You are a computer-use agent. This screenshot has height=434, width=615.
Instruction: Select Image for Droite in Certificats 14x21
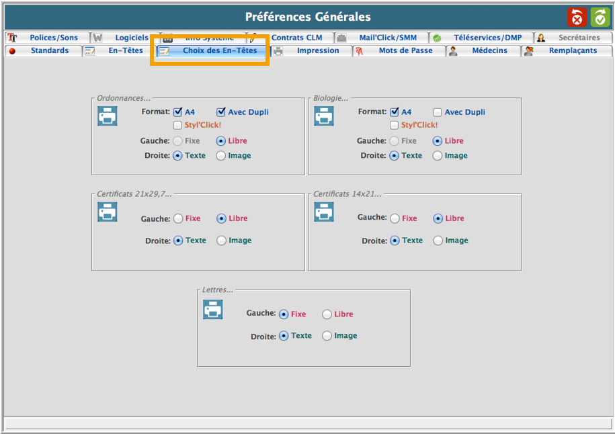tap(438, 241)
